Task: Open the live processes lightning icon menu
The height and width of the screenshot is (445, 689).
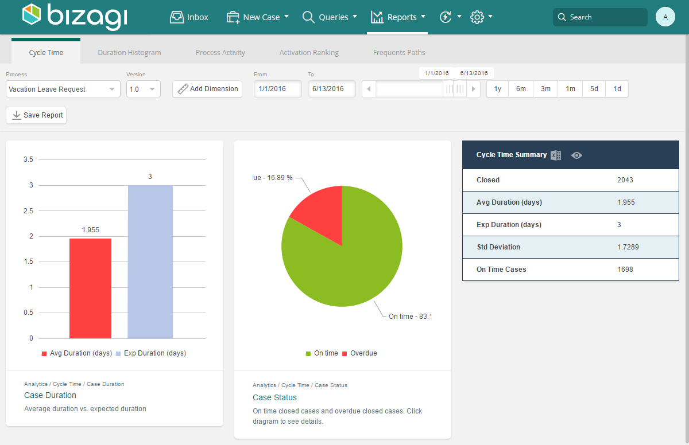Action: coord(450,17)
